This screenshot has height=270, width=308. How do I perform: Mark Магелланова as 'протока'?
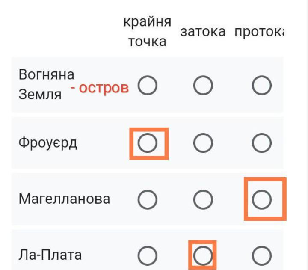click(x=262, y=199)
